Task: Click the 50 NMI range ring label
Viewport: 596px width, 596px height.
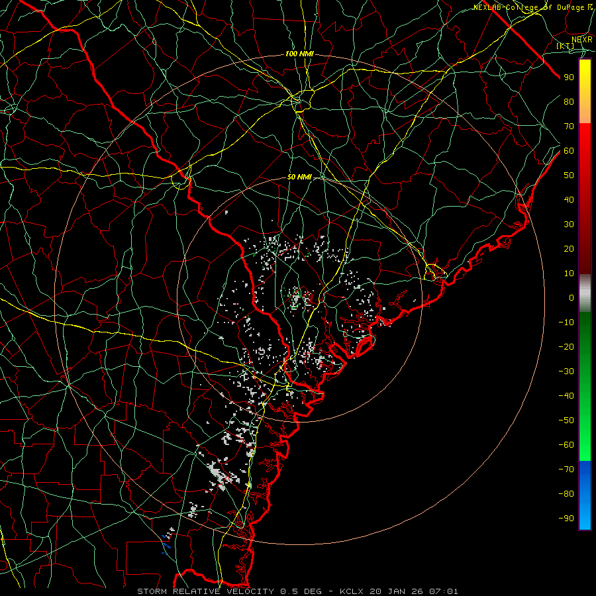Action: 299,177
